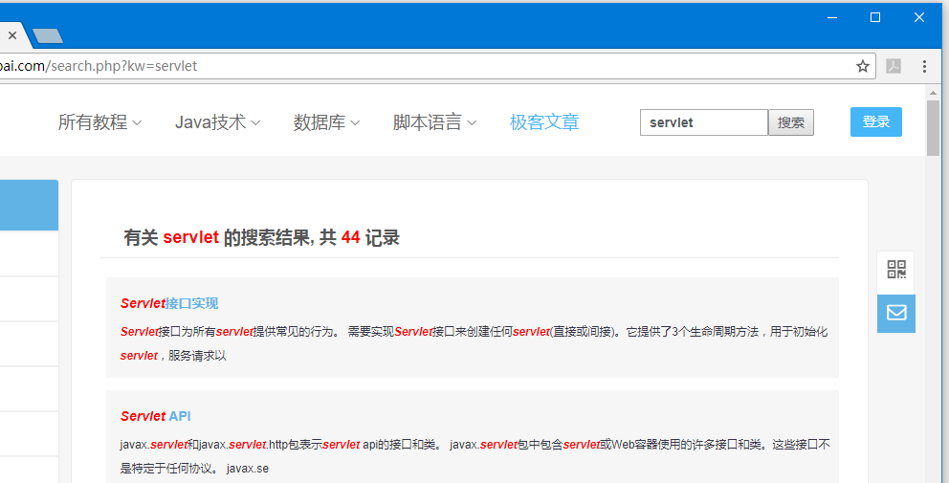Expand the 所有教程 dropdown menu
This screenshot has width=949, height=483.
coord(99,122)
